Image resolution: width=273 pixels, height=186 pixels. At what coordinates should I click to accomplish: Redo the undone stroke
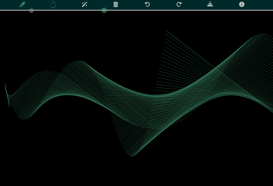179,4
